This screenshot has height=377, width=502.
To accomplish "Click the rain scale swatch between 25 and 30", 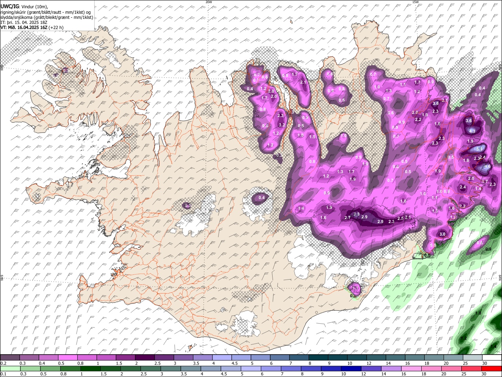I will (x=472, y=368).
